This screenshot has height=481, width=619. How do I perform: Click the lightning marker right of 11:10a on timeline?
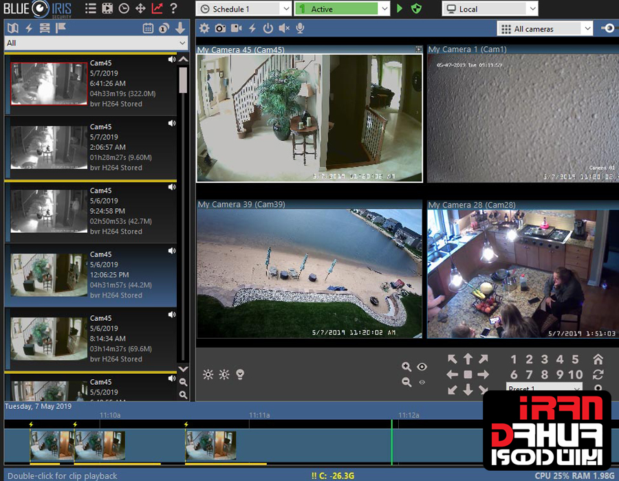click(x=186, y=424)
